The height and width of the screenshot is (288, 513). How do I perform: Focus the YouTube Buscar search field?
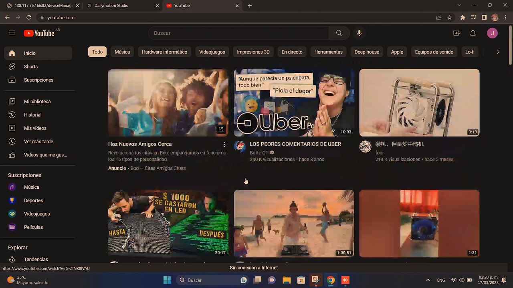[238, 33]
